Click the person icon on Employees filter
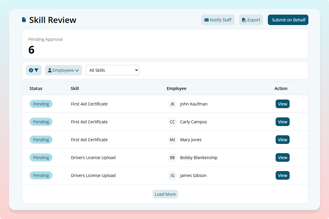329x219 pixels. 50,70
